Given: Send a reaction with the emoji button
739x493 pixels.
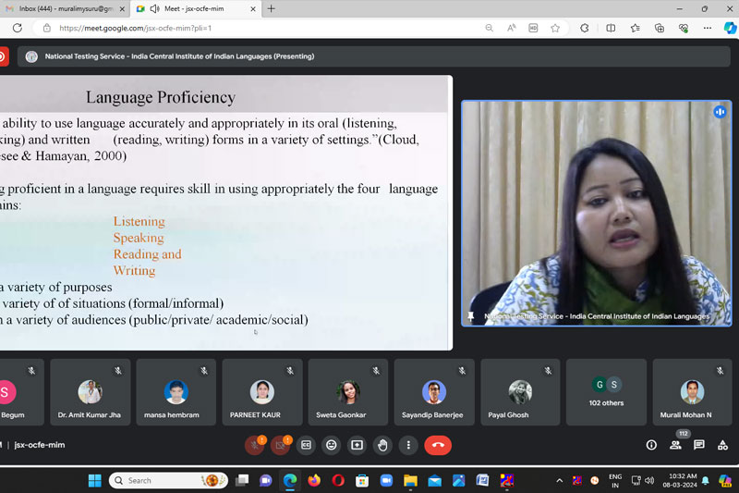Looking at the screenshot, I should (x=332, y=445).
